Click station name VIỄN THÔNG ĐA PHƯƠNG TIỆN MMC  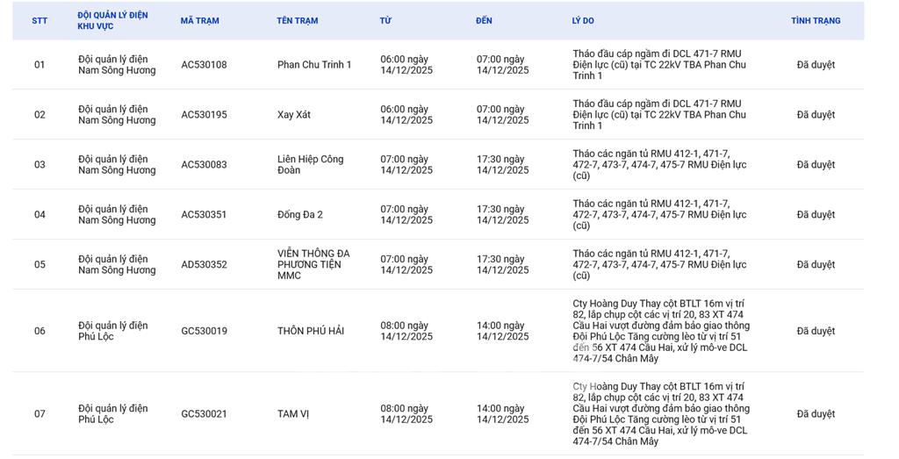click(x=313, y=264)
